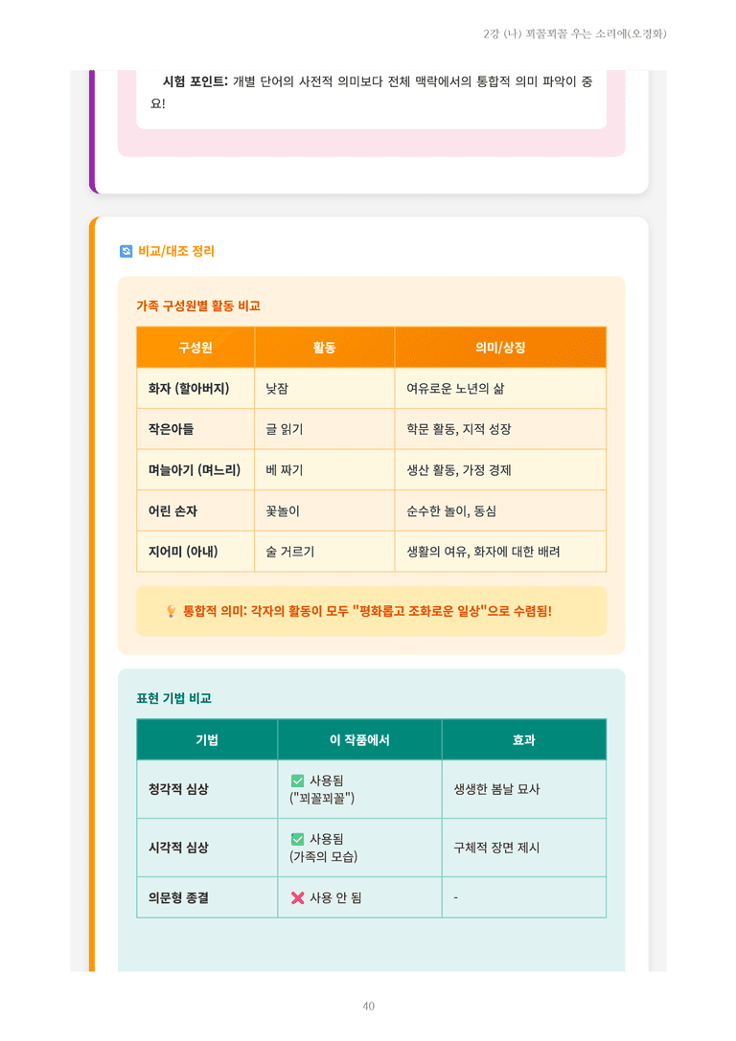
Task: Select the 작은아들 cell
Action: [195, 429]
